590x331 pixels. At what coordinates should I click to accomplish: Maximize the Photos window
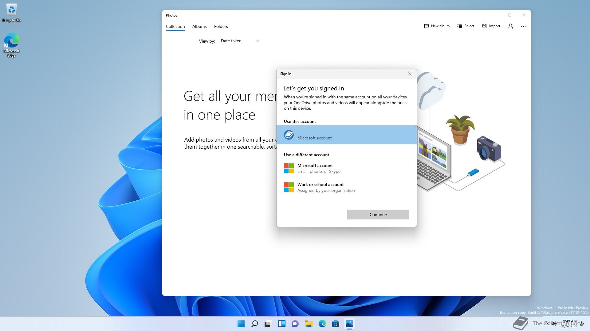[x=510, y=15]
